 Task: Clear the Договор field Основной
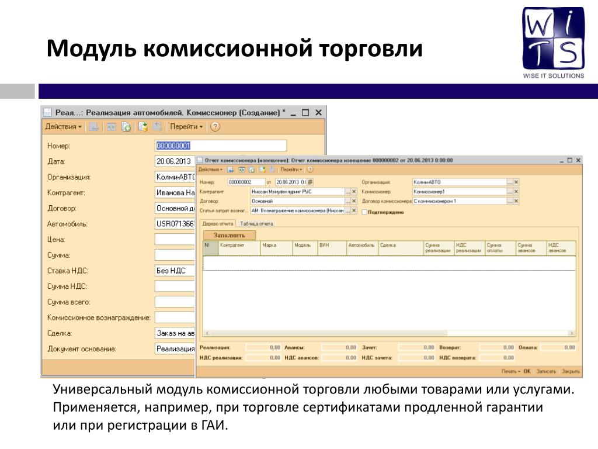[x=354, y=201]
